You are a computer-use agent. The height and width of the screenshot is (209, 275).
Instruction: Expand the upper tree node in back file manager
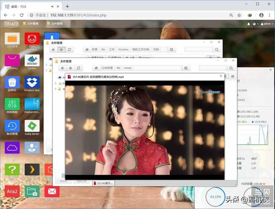pos(46,65)
